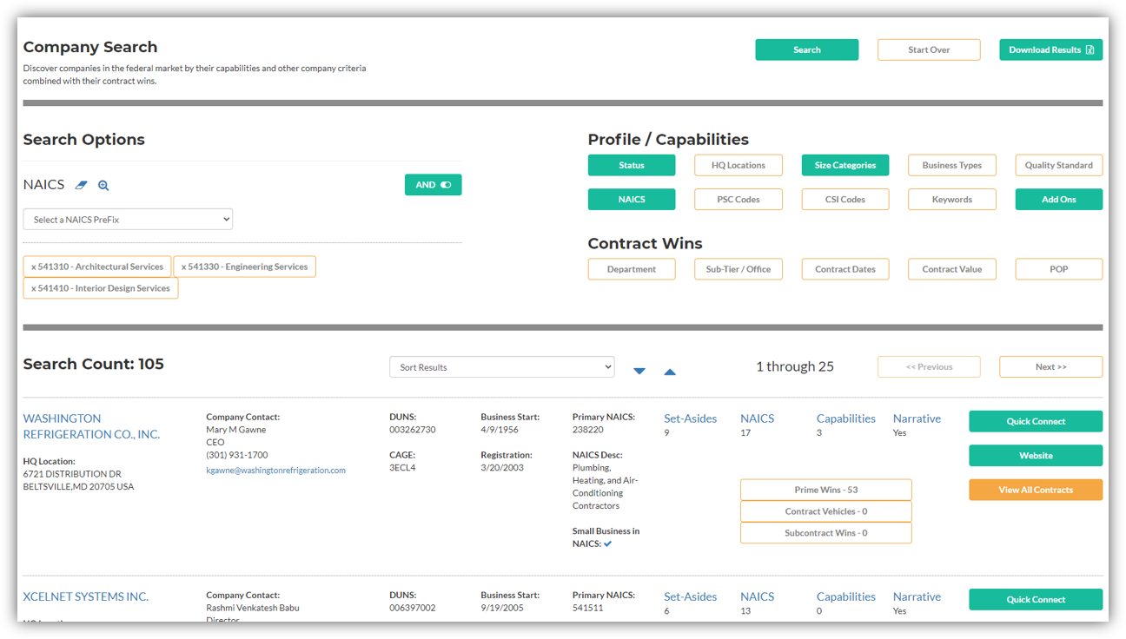
Task: Select the HQ Locations filter
Action: 739,165
